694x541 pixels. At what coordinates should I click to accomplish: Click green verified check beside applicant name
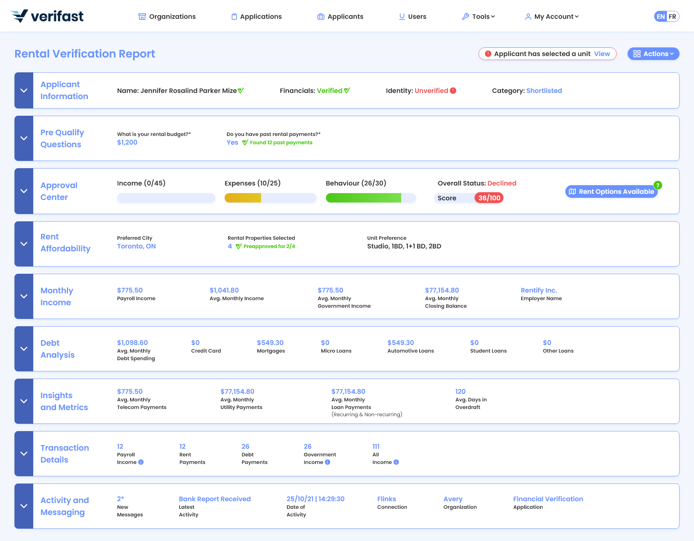tap(241, 91)
